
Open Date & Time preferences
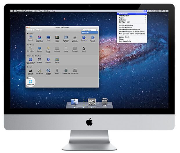tap(39, 71)
